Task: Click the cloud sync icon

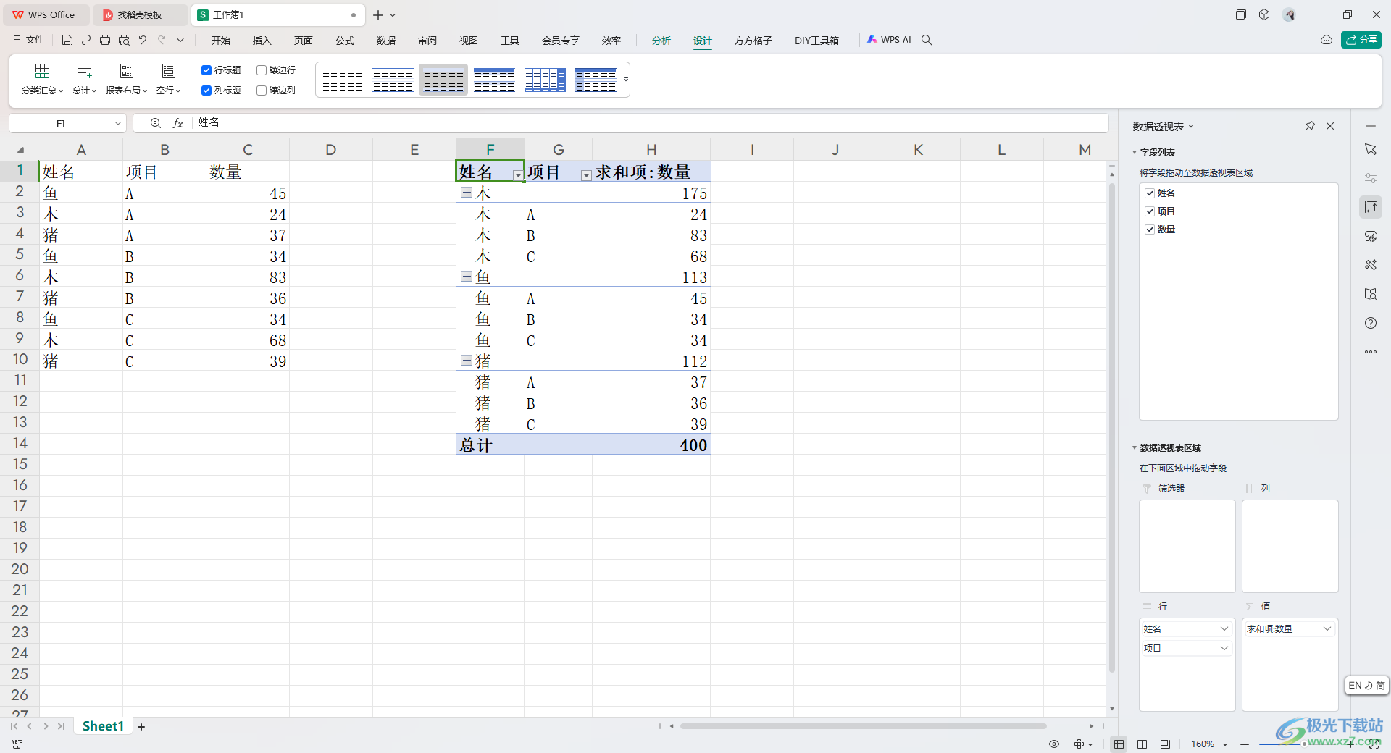Action: coord(1327,40)
